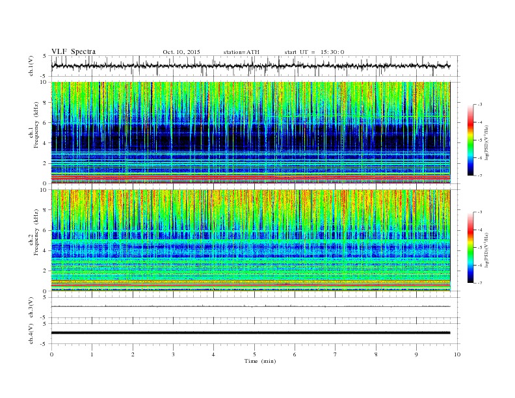Click tick label "5" on the Time (min) axis
515x398 pixels.
(x=254, y=354)
